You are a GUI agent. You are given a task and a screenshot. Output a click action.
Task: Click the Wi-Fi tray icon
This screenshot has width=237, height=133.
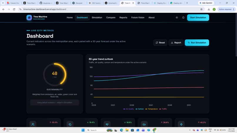(x=215, y=130)
